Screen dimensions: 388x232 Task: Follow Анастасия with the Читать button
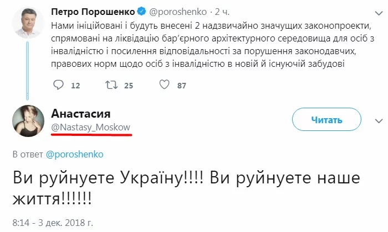point(326,119)
